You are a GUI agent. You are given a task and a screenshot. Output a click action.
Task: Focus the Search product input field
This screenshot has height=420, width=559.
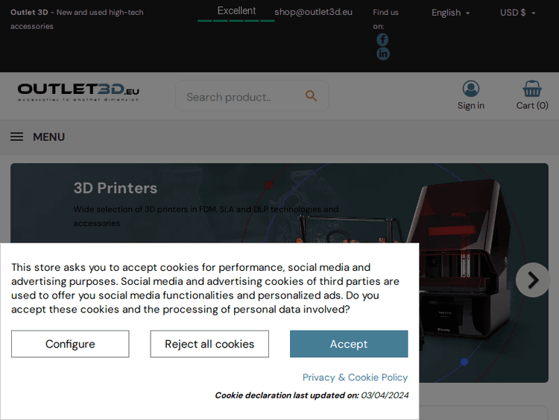click(x=239, y=96)
